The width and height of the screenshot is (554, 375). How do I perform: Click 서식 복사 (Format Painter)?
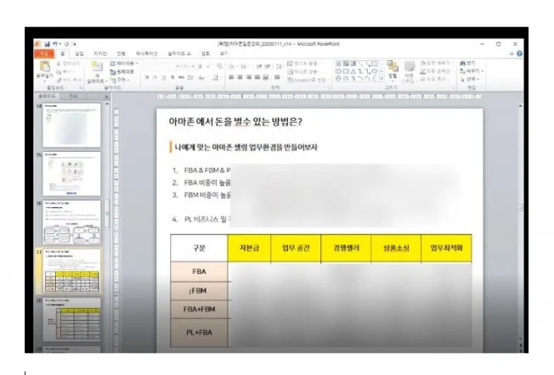coord(70,80)
